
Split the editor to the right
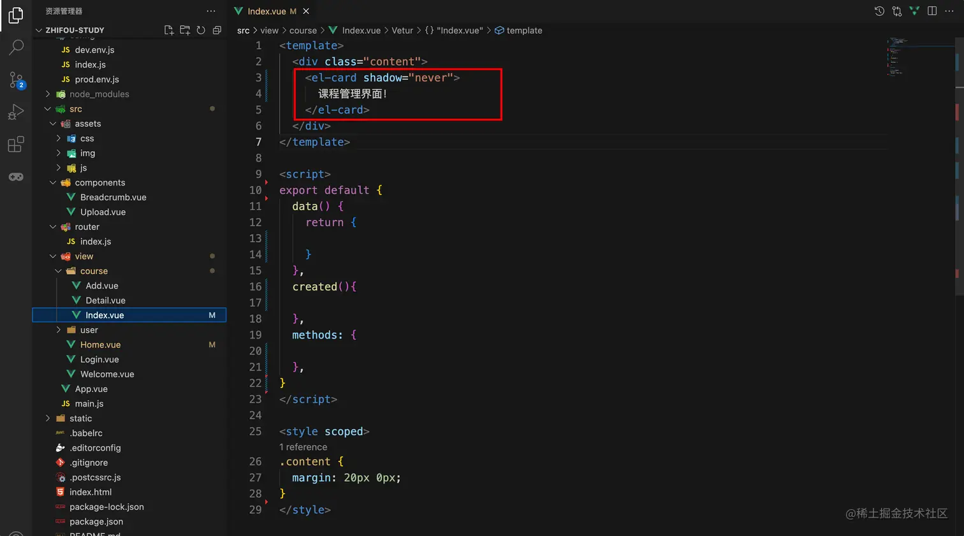(x=932, y=11)
